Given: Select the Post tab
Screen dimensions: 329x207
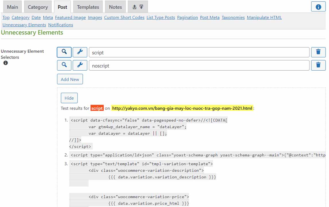Looking at the screenshot, I should [62, 7].
